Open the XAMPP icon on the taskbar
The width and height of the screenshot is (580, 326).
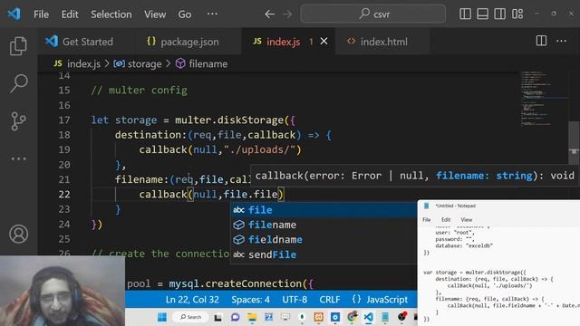[318, 317]
